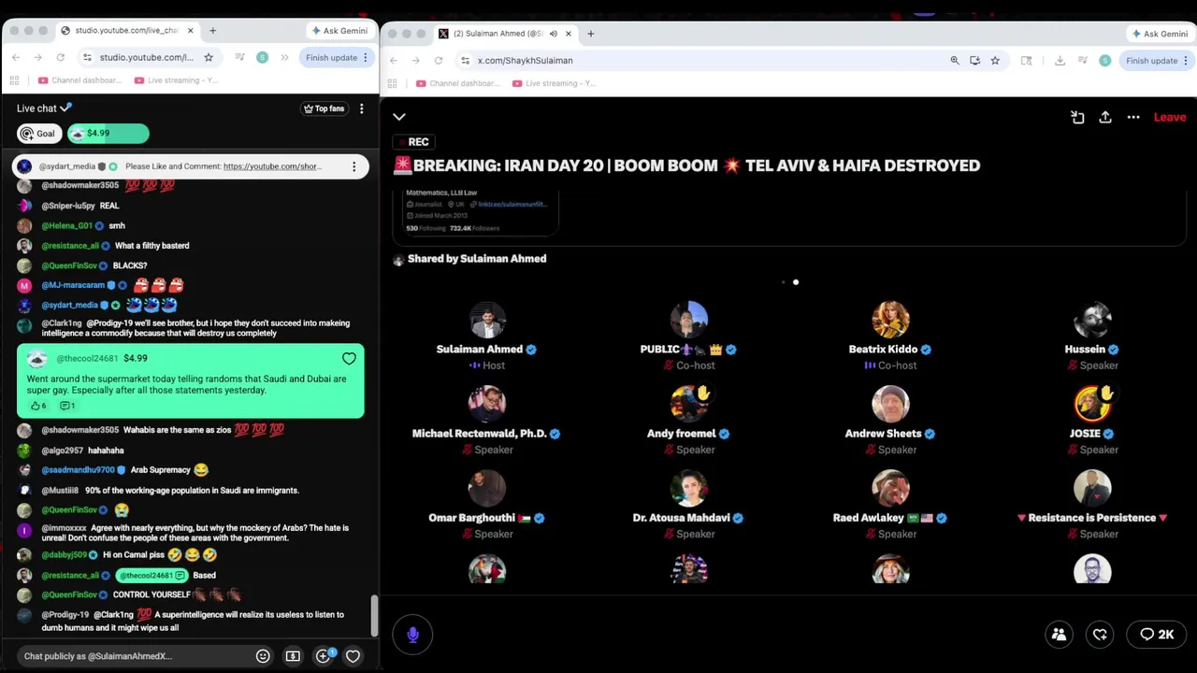Open the Super Chat dollar icon in chat bar

(x=293, y=656)
